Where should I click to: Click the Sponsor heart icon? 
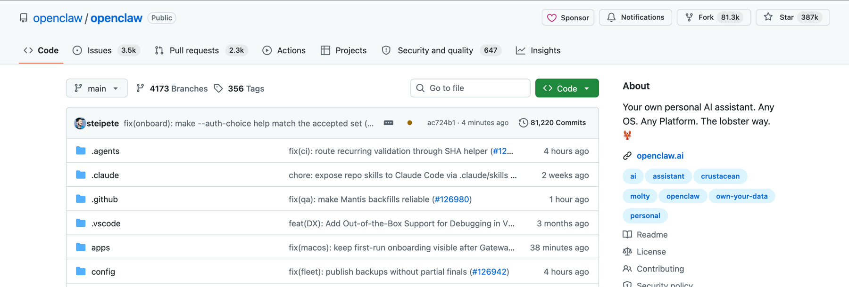(x=551, y=18)
